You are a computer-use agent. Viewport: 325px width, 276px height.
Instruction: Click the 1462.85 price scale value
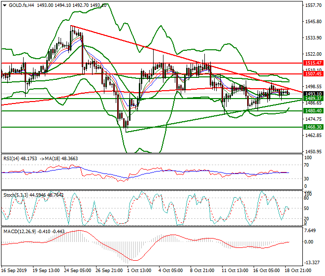(x=313, y=136)
